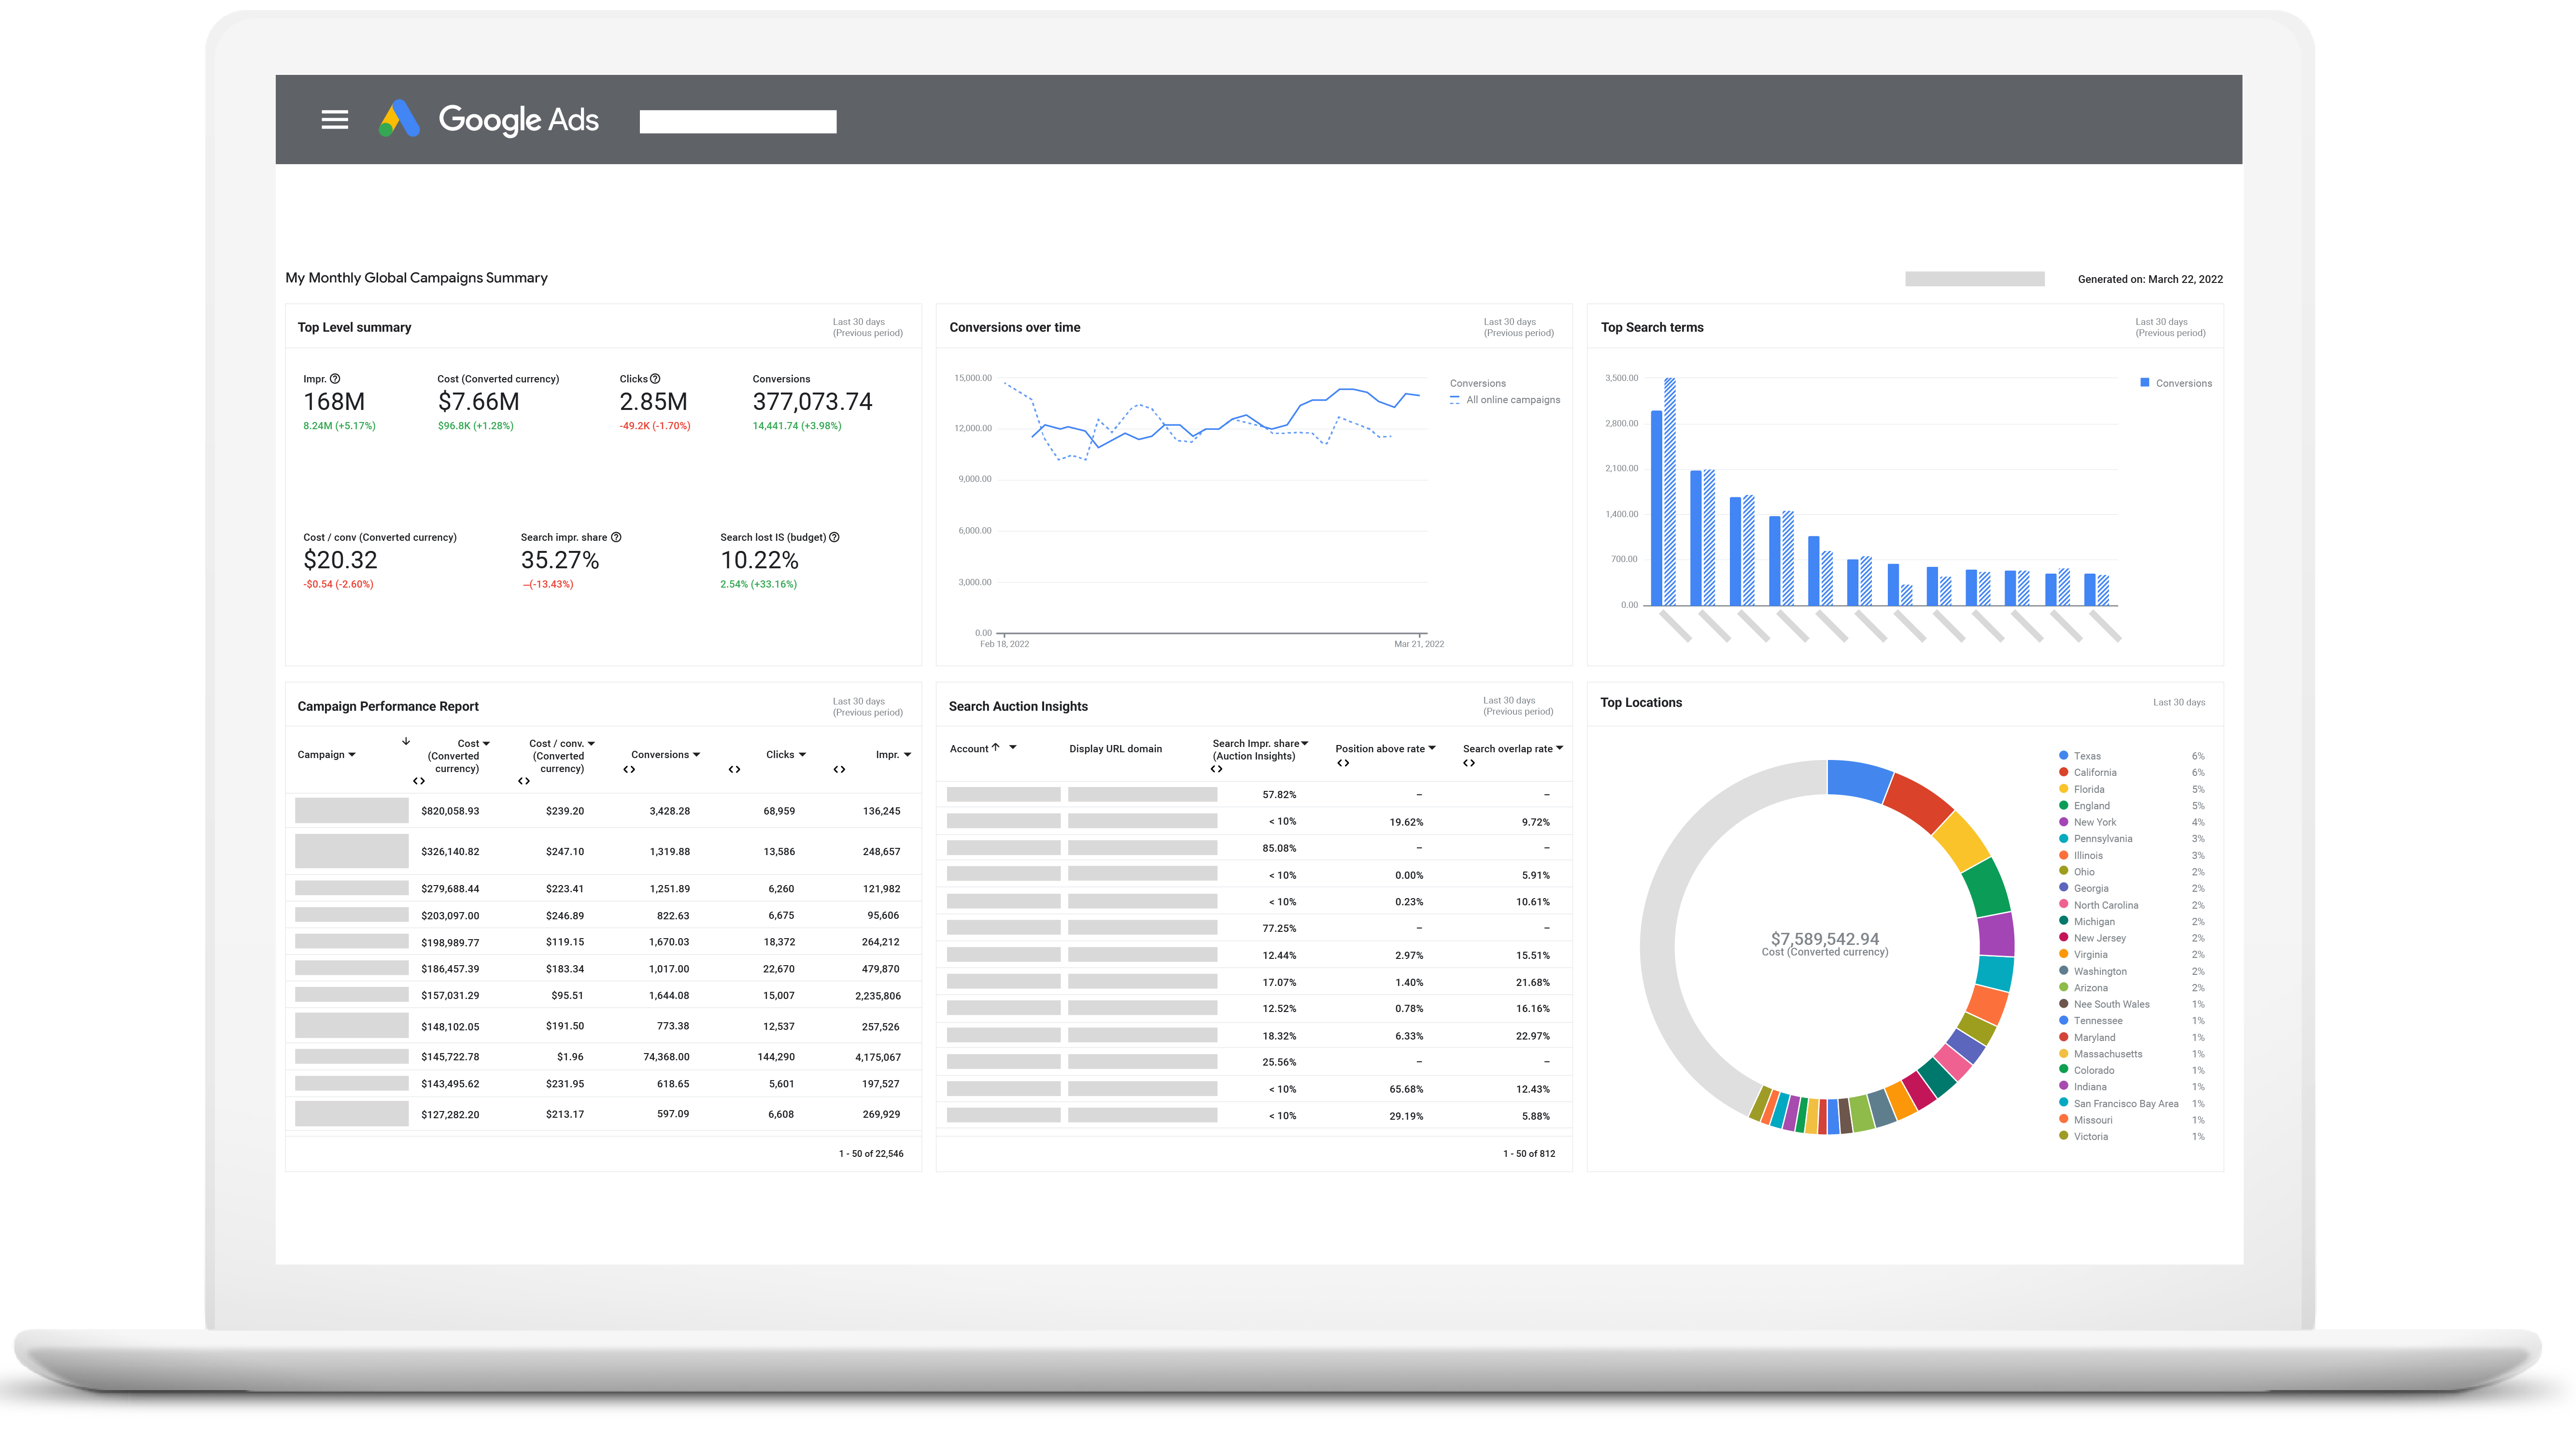
Task: Open the Clicks column header menu
Action: click(802, 755)
